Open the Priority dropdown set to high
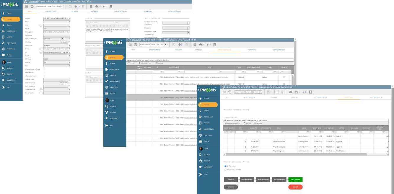 [x=69, y=62]
